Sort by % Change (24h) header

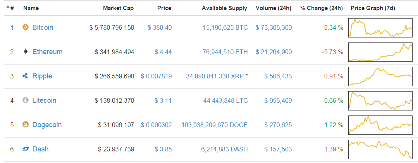pyautogui.click(x=321, y=8)
